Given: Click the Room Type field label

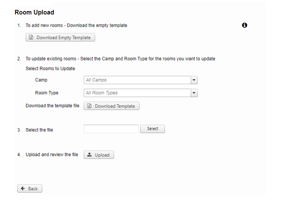Looking at the screenshot, I should pyautogui.click(x=47, y=93).
